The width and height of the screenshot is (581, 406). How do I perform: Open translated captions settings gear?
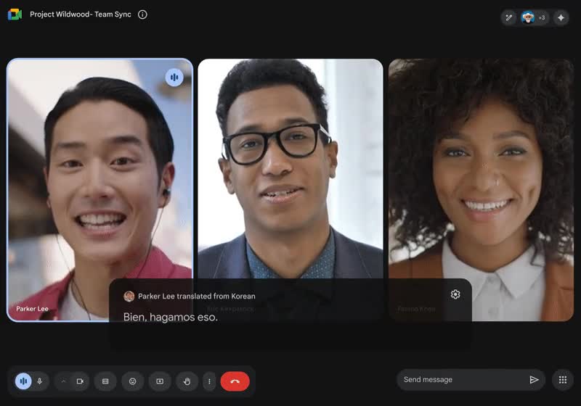(x=455, y=294)
